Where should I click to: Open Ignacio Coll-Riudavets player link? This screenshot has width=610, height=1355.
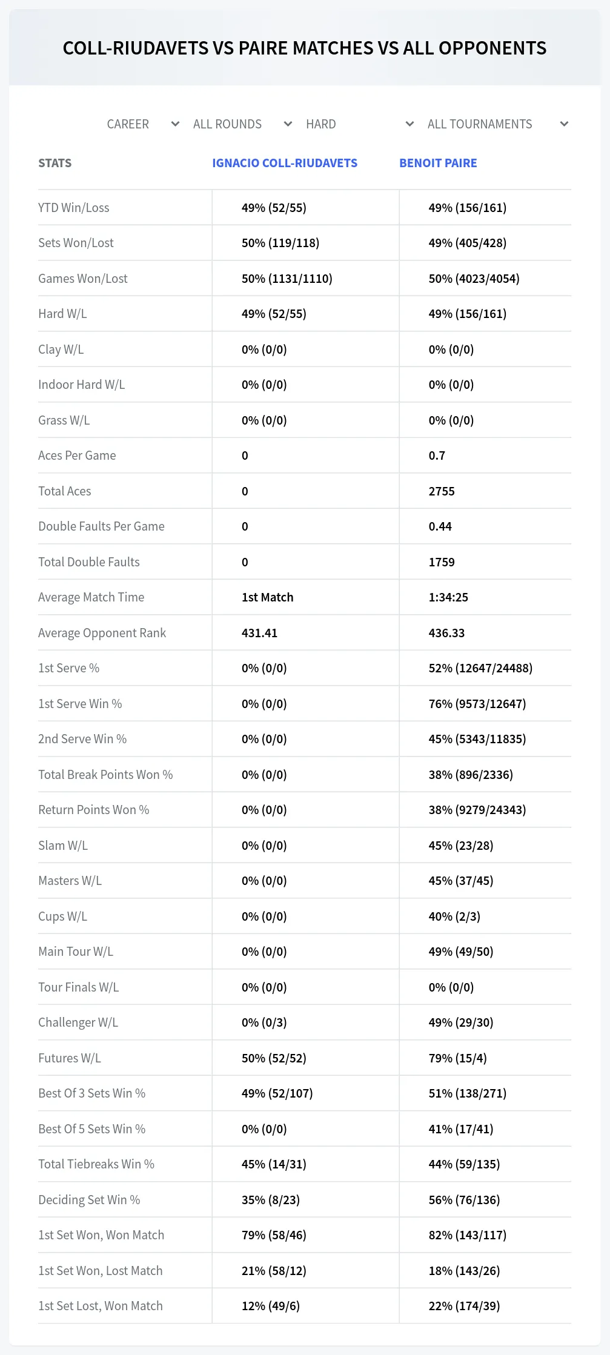(285, 163)
